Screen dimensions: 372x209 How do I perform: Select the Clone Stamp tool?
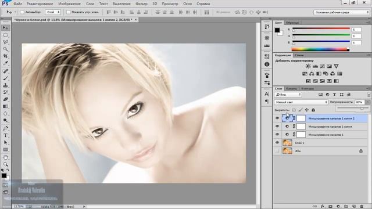[5, 85]
